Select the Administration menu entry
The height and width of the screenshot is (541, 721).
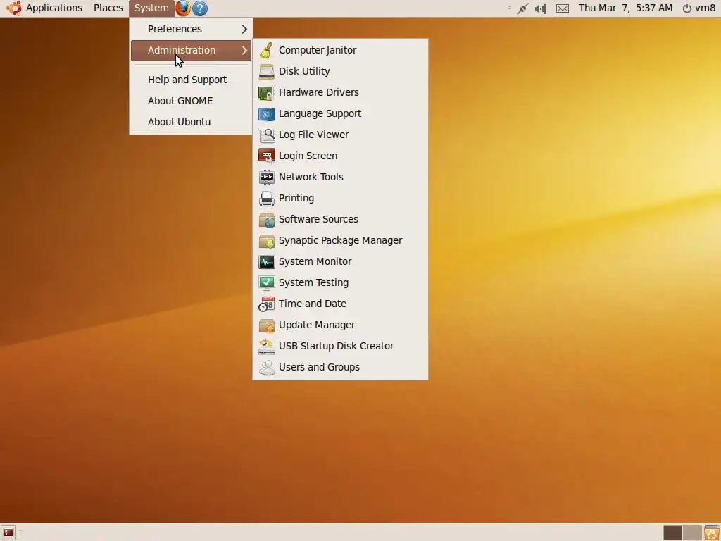point(191,50)
